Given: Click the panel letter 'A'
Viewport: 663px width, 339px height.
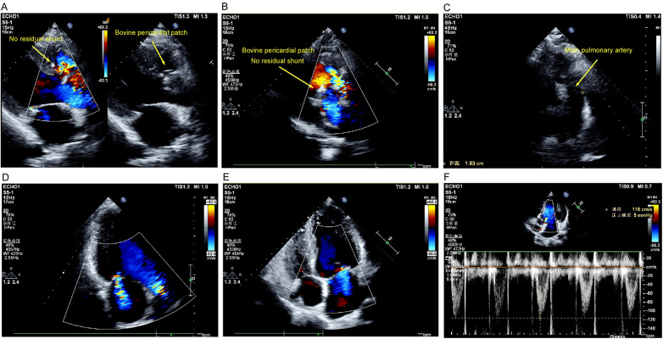Looking at the screenshot, I should point(4,5).
